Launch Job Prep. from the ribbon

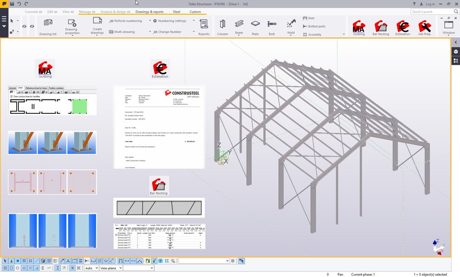click(425, 28)
